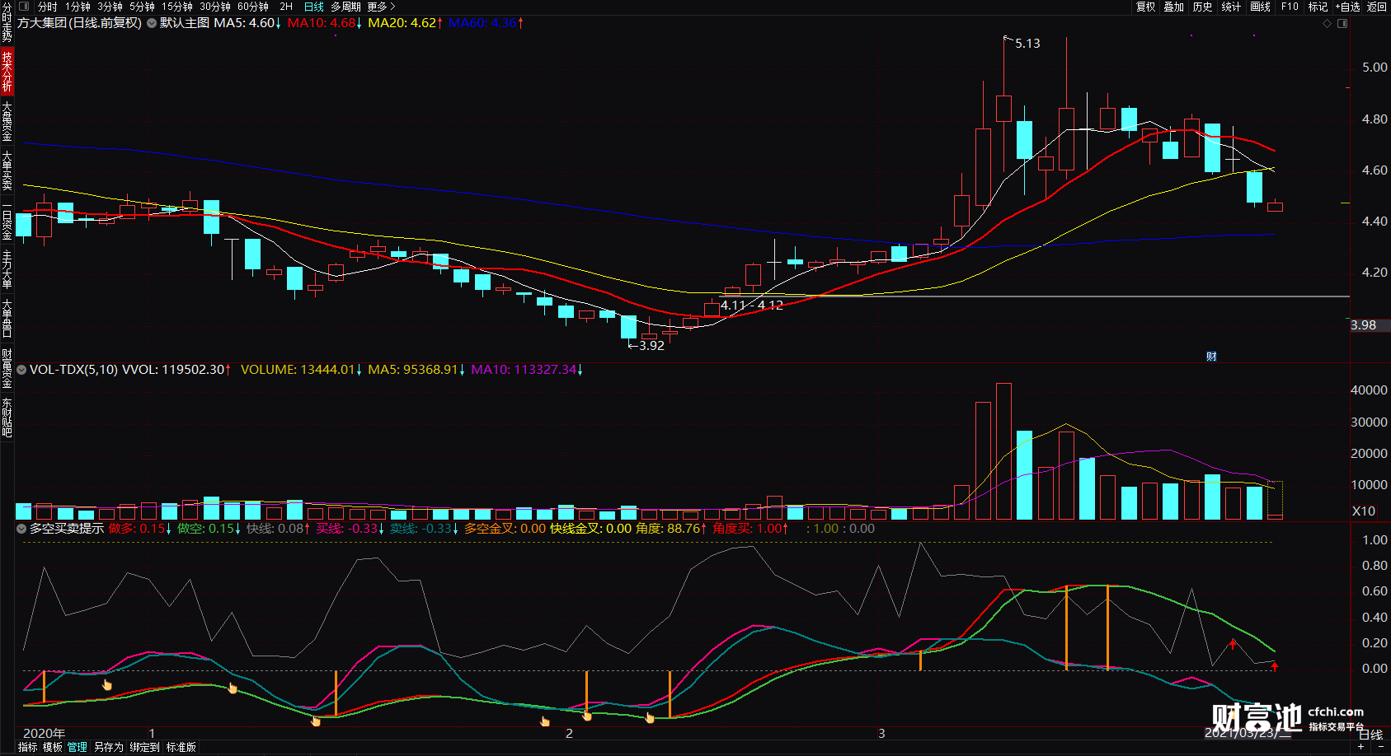This screenshot has width=1391, height=756.
Task: Open F10 company info
Action: (x=1290, y=7)
